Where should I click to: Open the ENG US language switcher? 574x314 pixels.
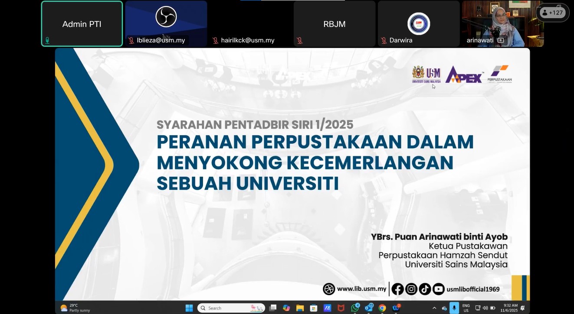point(466,308)
